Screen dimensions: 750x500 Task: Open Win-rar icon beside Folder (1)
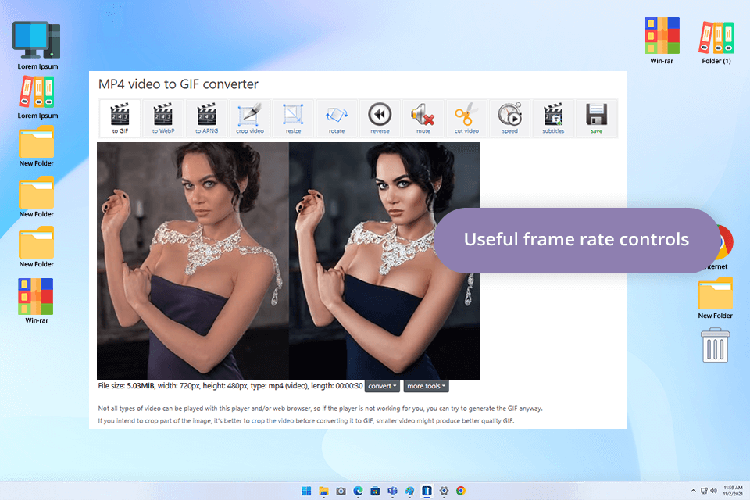662,41
